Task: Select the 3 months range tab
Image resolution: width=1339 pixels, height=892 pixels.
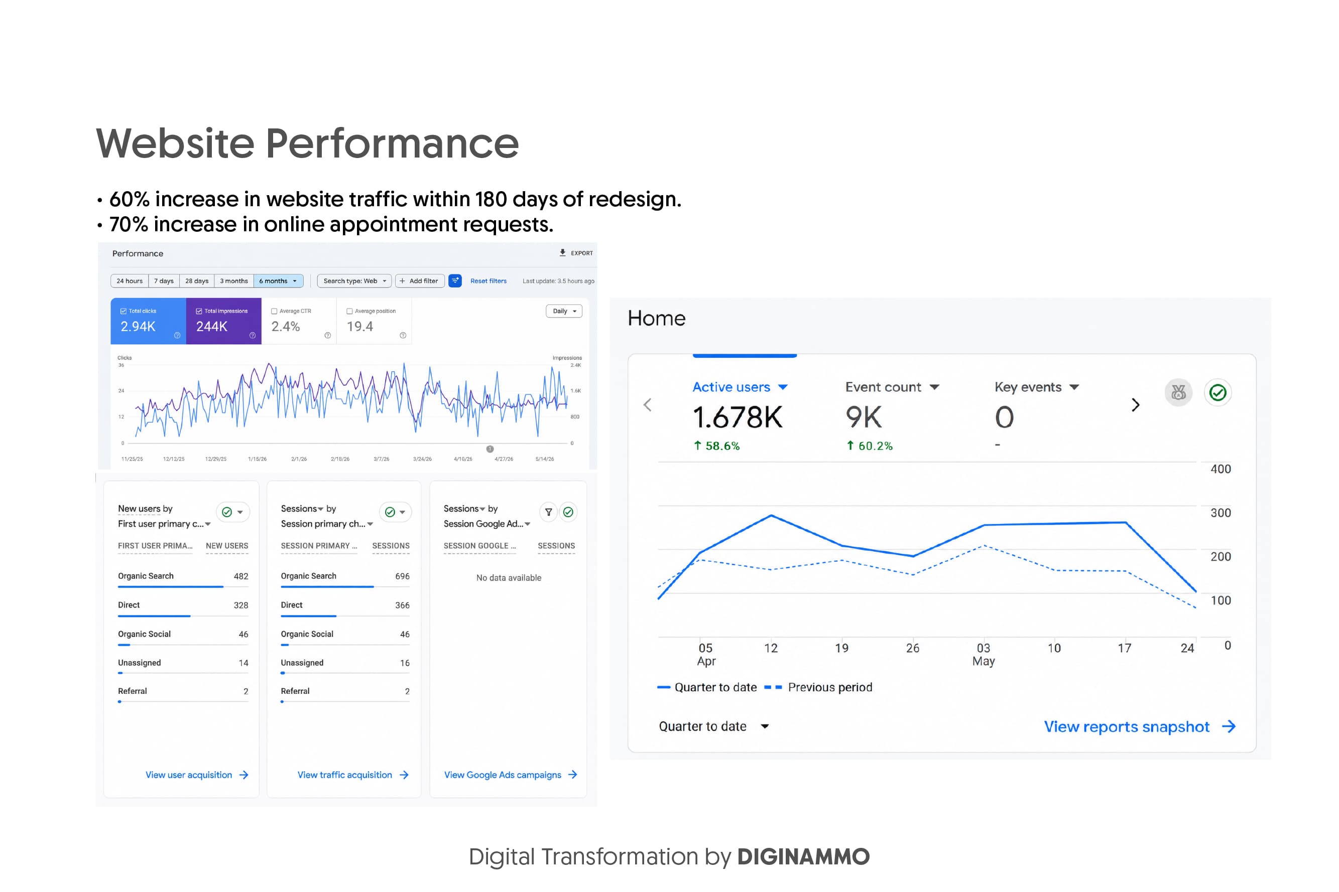Action: point(233,281)
